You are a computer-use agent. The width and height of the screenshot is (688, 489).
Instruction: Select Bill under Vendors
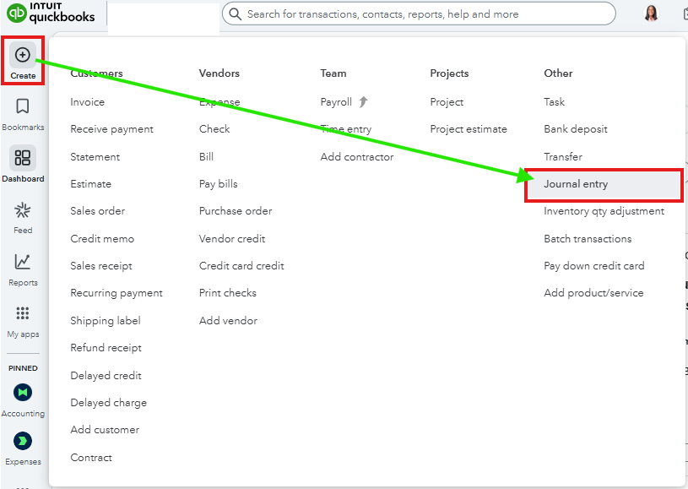[206, 157]
